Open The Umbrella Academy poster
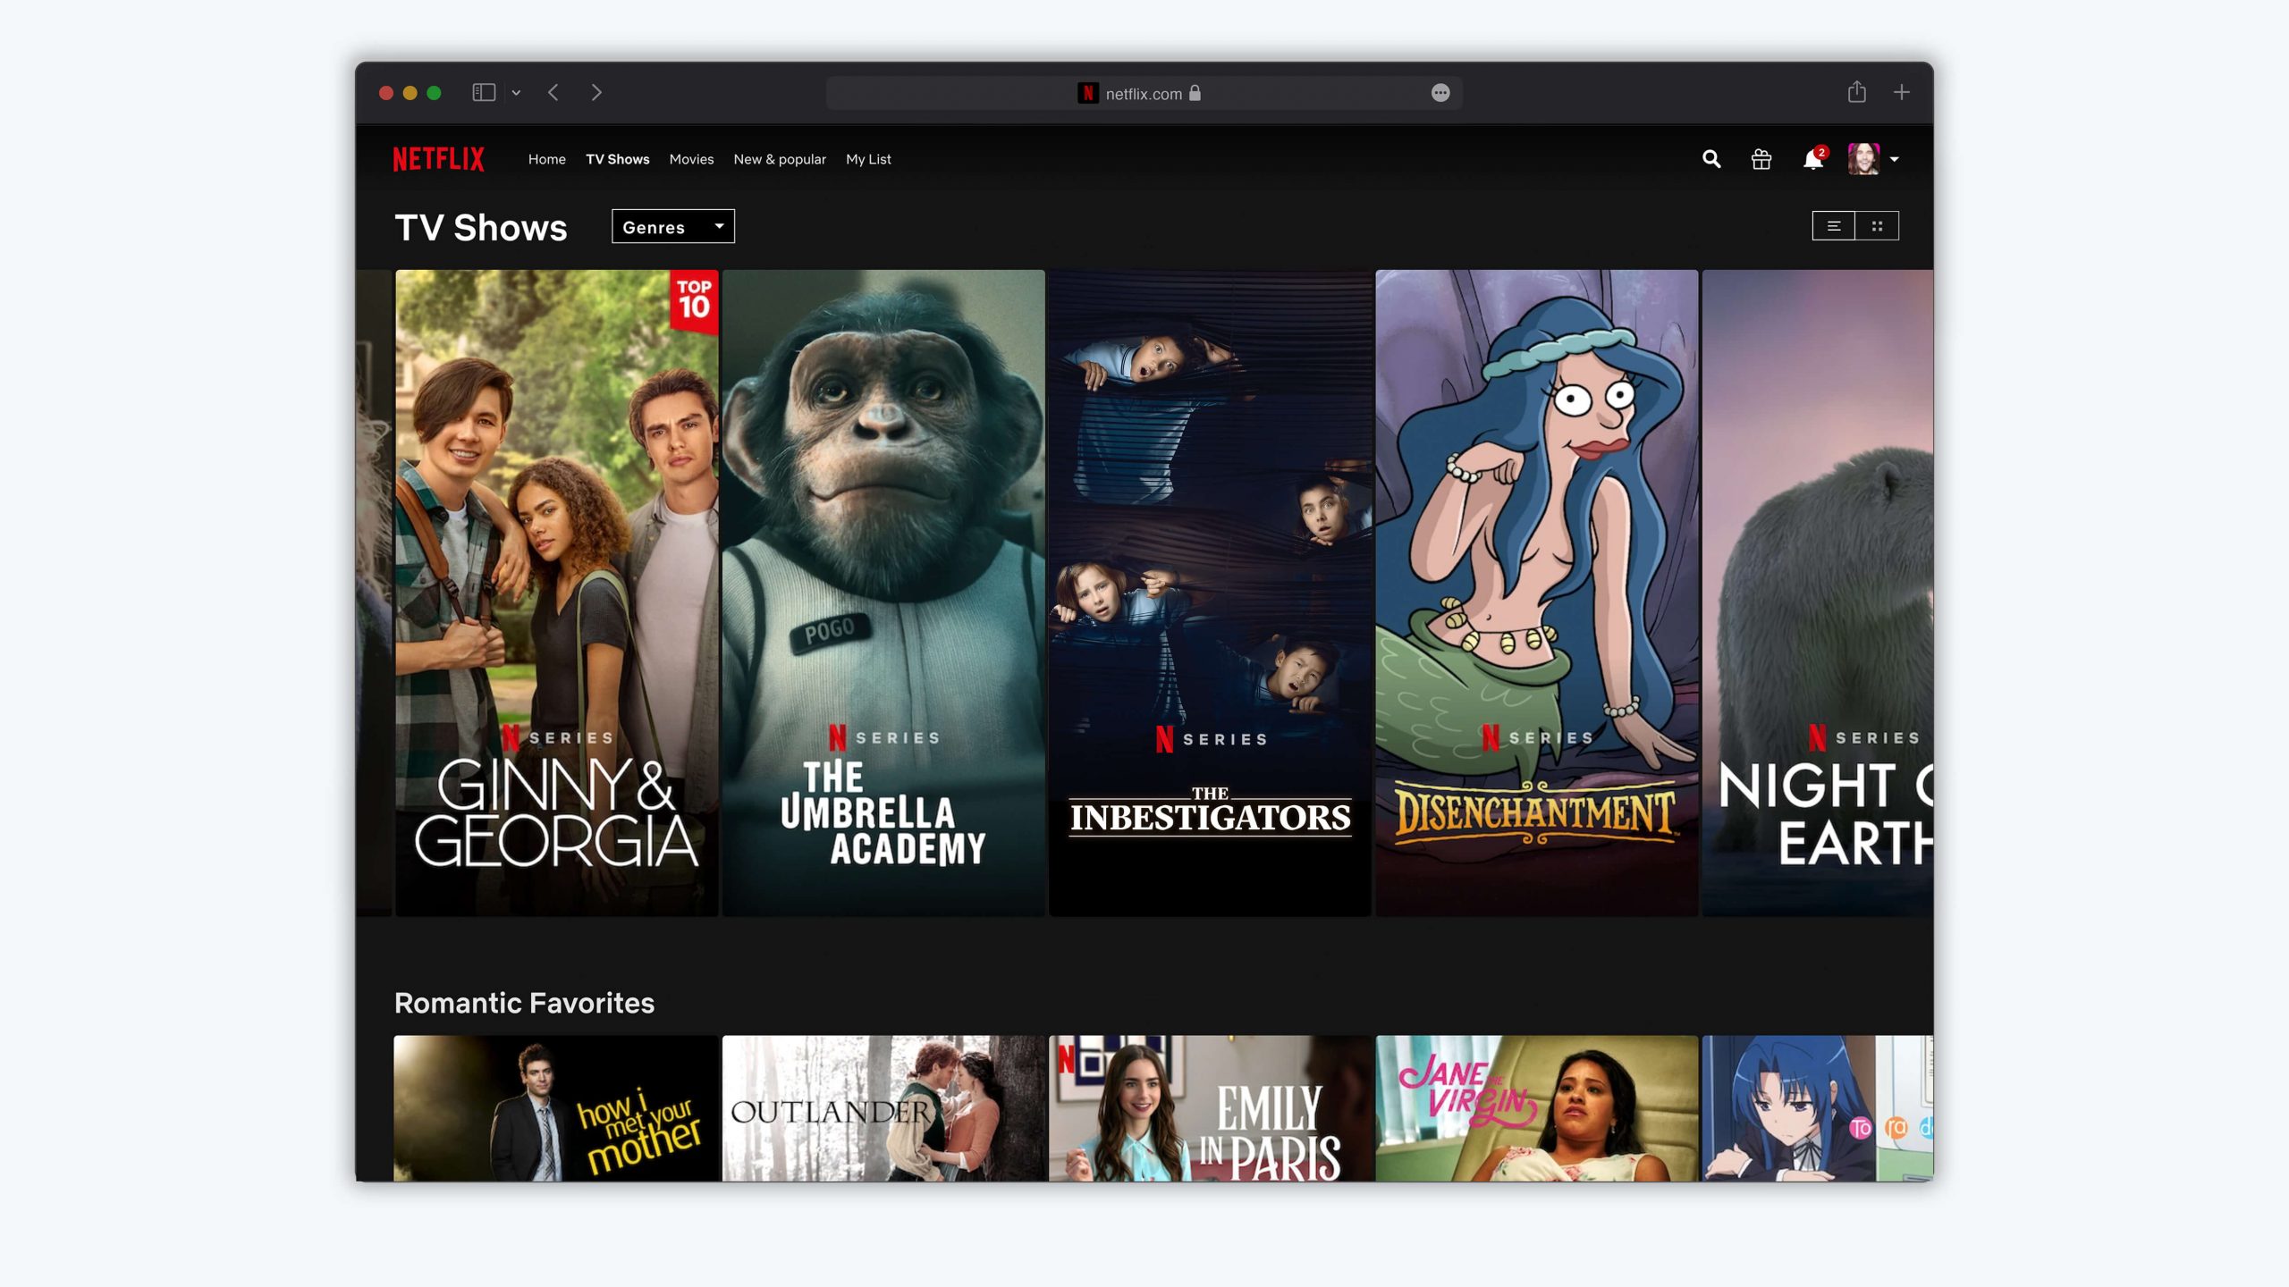 (883, 593)
